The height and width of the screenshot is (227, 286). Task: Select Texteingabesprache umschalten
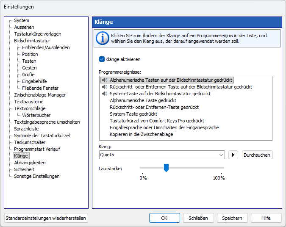pos(47,122)
